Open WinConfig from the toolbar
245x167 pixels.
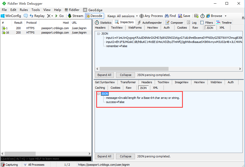pyautogui.click(x=11, y=16)
